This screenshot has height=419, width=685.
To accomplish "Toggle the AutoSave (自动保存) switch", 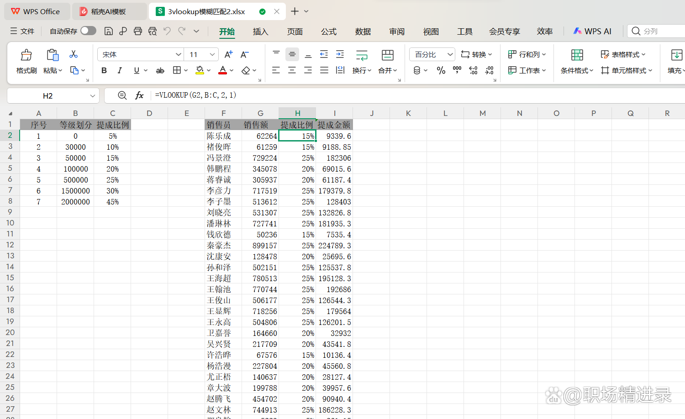I will click(x=88, y=31).
